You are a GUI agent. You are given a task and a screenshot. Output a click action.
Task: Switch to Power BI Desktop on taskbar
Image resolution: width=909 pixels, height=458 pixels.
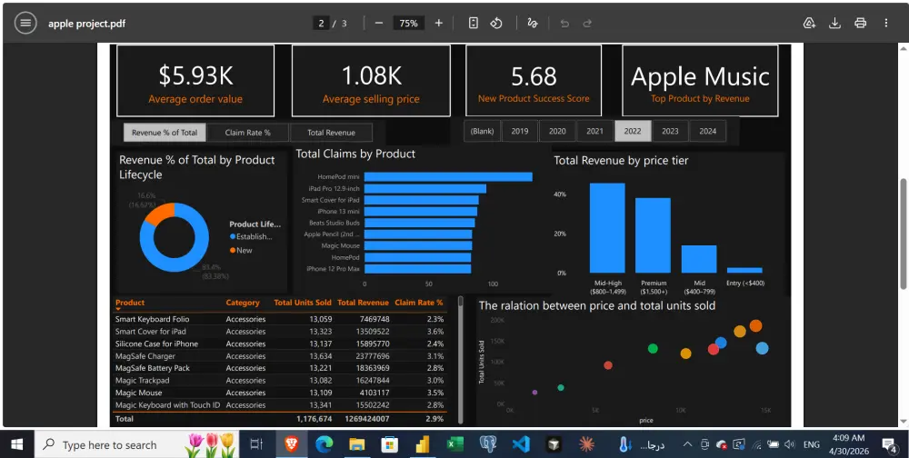[x=422, y=444]
